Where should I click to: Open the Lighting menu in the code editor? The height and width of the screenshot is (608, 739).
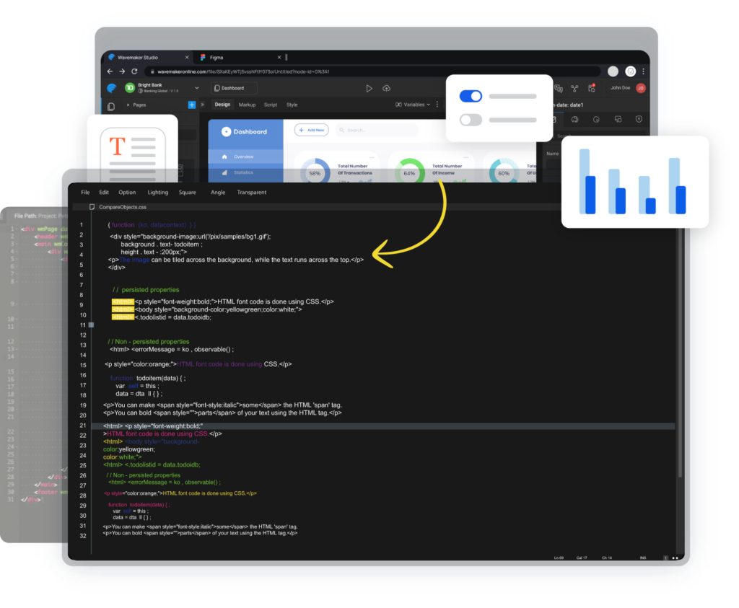click(x=157, y=192)
